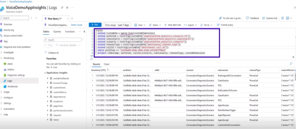This screenshot has height=129, width=296.
Task: Open the query settings gear icon
Action: tap(283, 18)
